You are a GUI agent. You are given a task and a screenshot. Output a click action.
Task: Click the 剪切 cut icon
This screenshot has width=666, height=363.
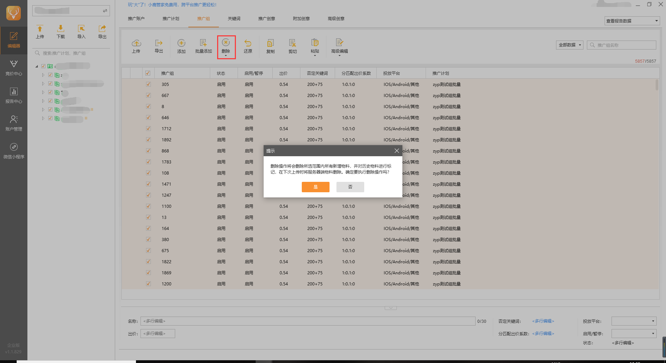tap(292, 43)
